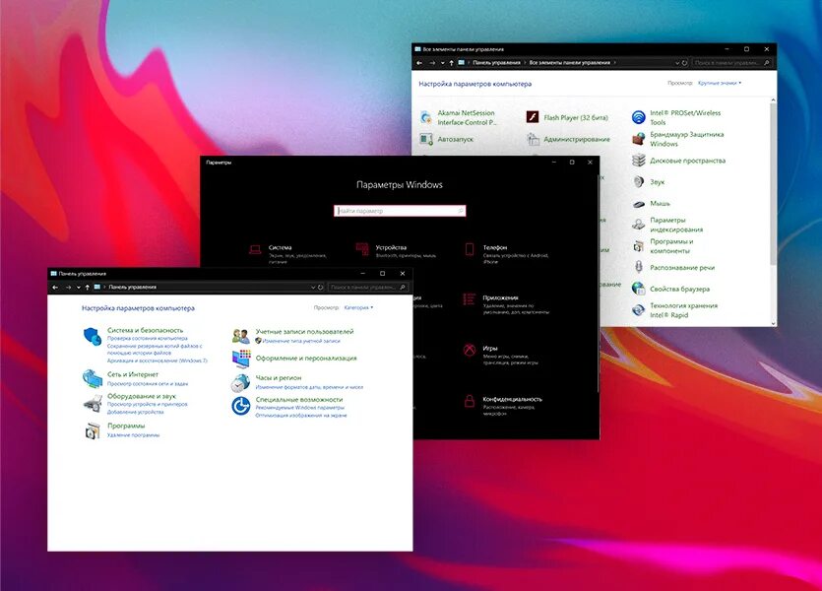Click the Специальные возможности icon
The width and height of the screenshot is (822, 591).
(241, 406)
